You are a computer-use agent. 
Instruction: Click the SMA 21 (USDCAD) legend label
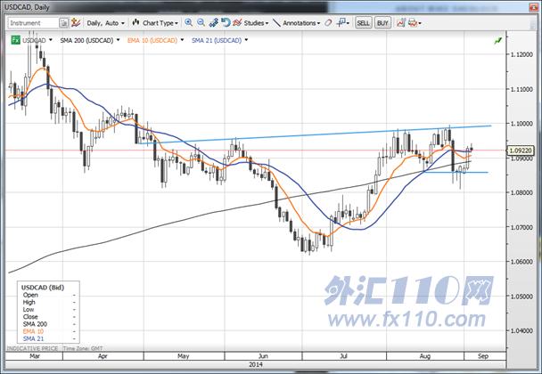click(217, 40)
